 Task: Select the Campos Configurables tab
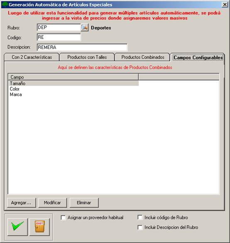[198, 57]
